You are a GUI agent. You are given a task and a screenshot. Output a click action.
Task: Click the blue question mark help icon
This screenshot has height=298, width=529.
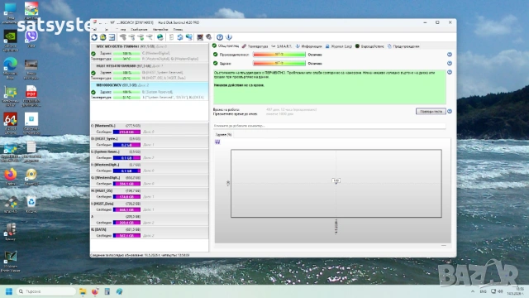(220, 37)
